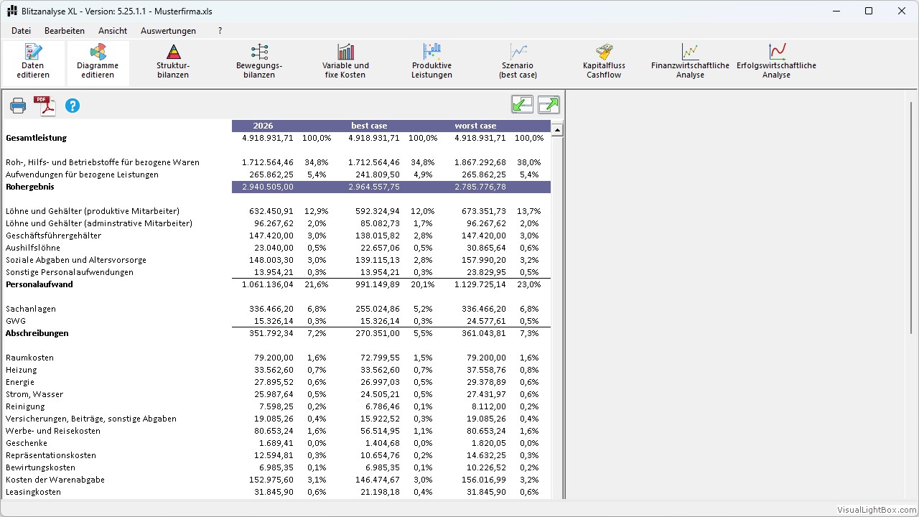Click the Werbe- und Reisekosten label
Viewport: 919px width, 517px height.
click(x=53, y=431)
